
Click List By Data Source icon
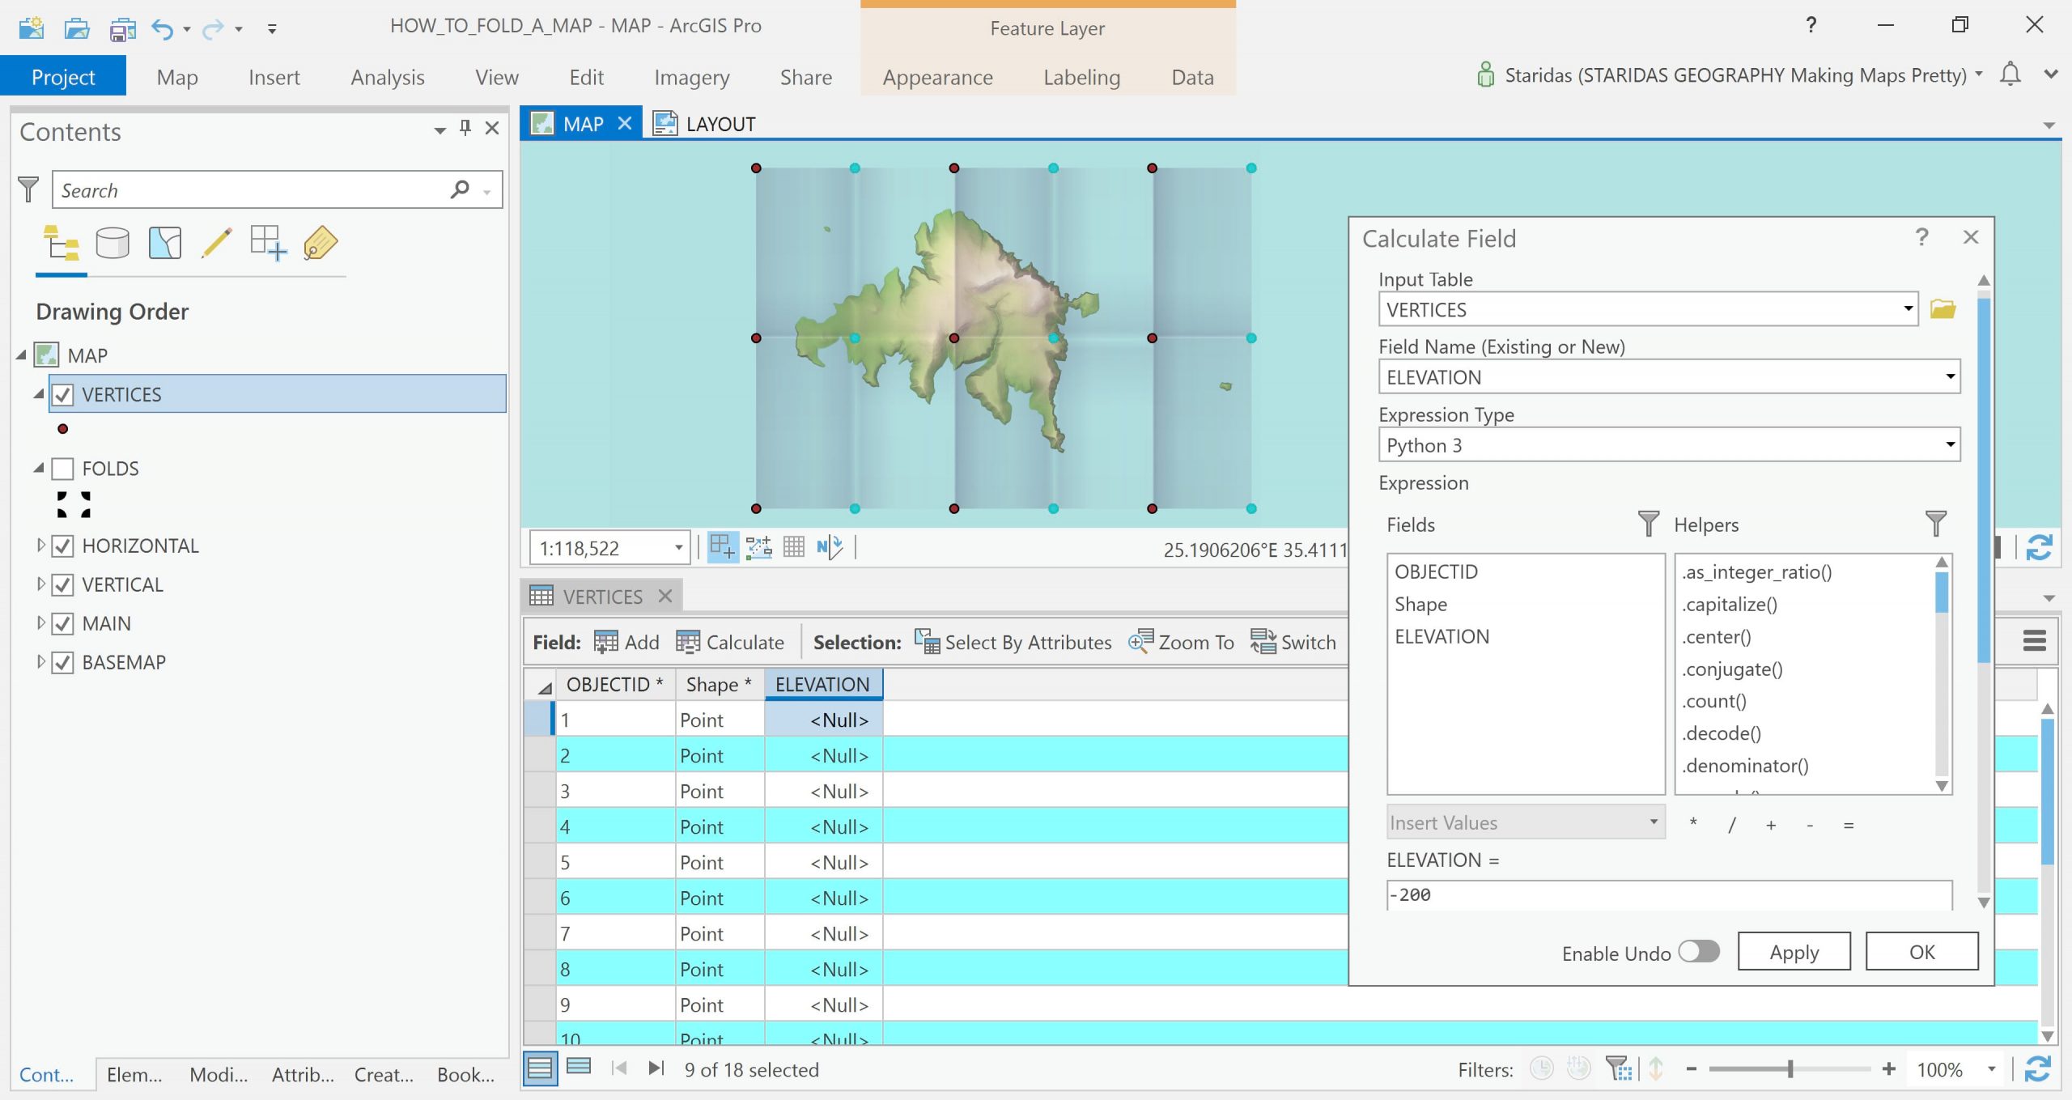pos(113,243)
